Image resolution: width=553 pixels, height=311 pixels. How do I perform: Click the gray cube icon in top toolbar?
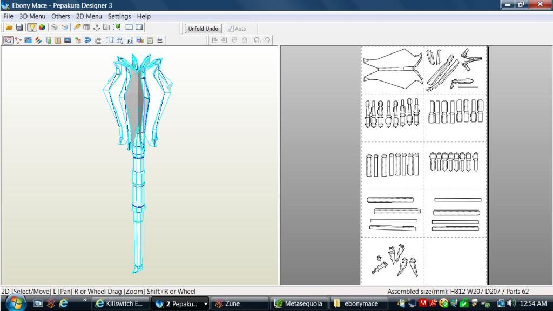pyautogui.click(x=55, y=28)
